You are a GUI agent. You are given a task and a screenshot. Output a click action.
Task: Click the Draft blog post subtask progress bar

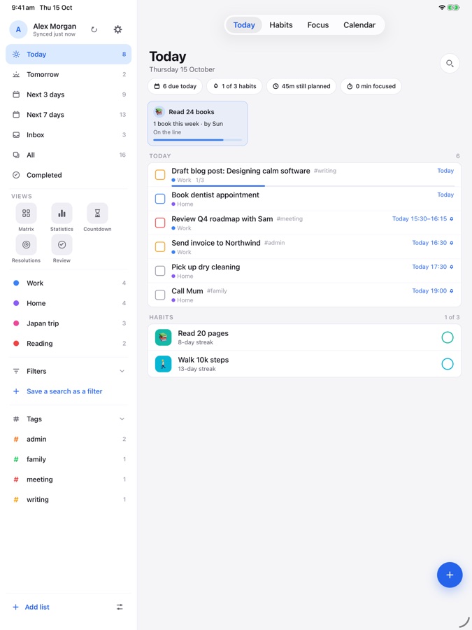(313, 185)
